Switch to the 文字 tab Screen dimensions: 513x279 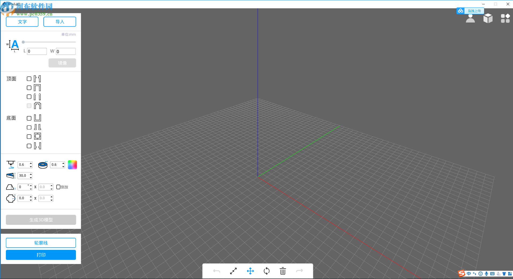[x=22, y=22]
